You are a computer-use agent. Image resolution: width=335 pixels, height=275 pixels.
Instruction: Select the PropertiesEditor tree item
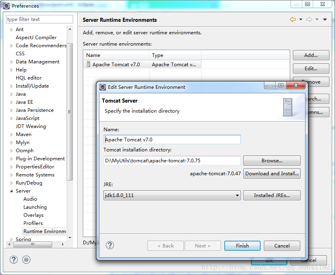coord(35,167)
